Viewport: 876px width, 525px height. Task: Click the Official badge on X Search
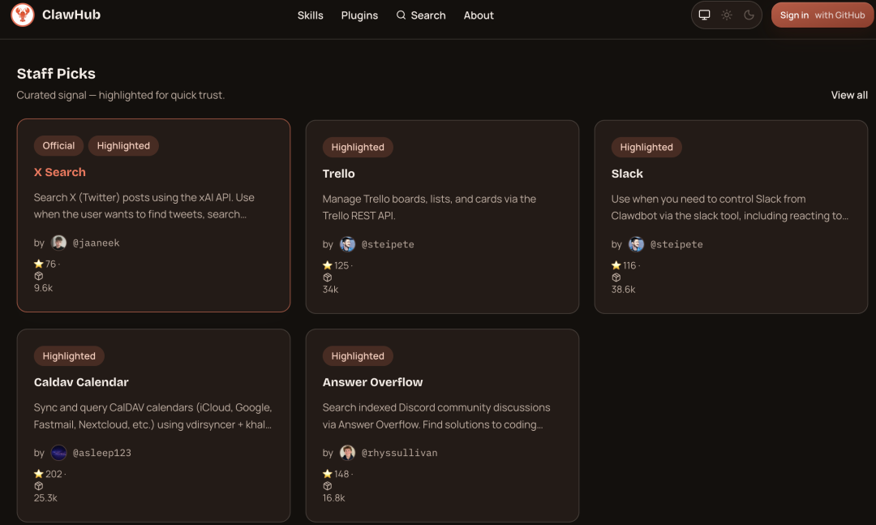[58, 146]
